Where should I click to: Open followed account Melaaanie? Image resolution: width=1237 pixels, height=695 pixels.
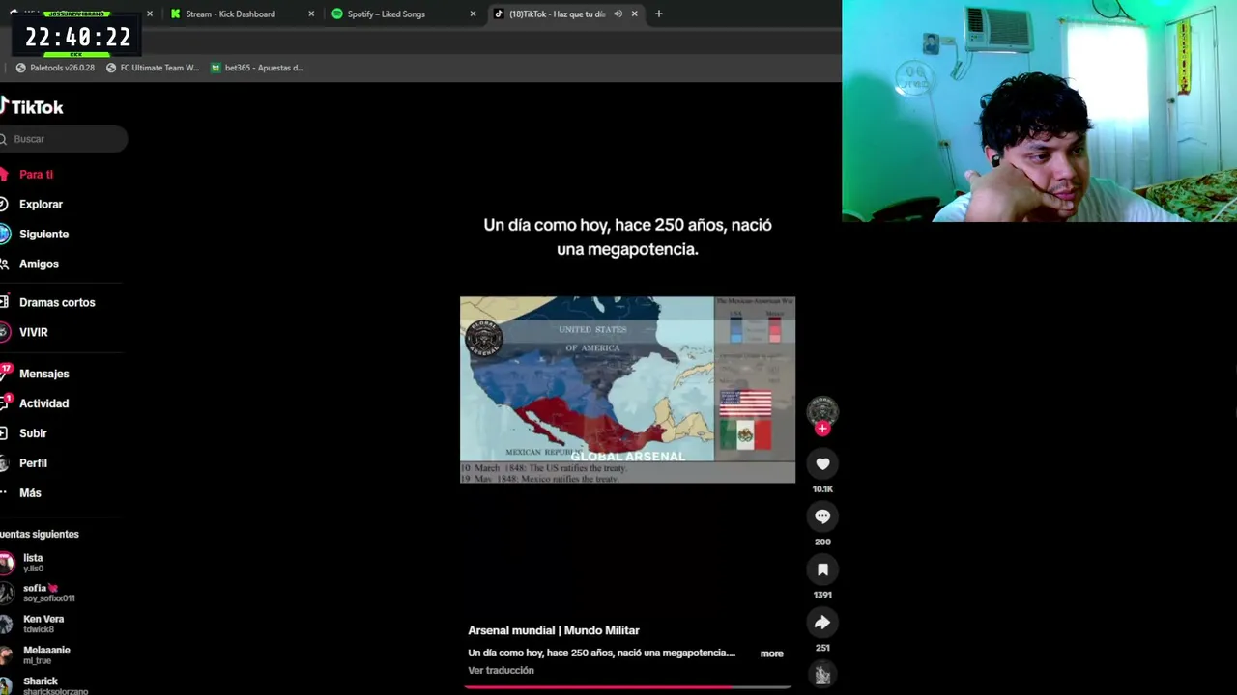coord(37,654)
